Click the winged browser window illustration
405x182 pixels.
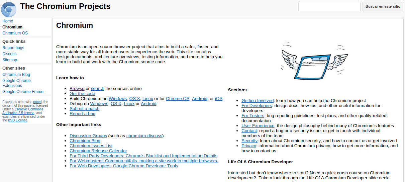[x=314, y=61]
